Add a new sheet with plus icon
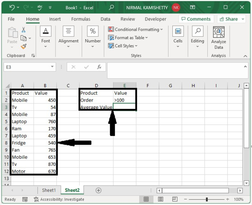 98,190
